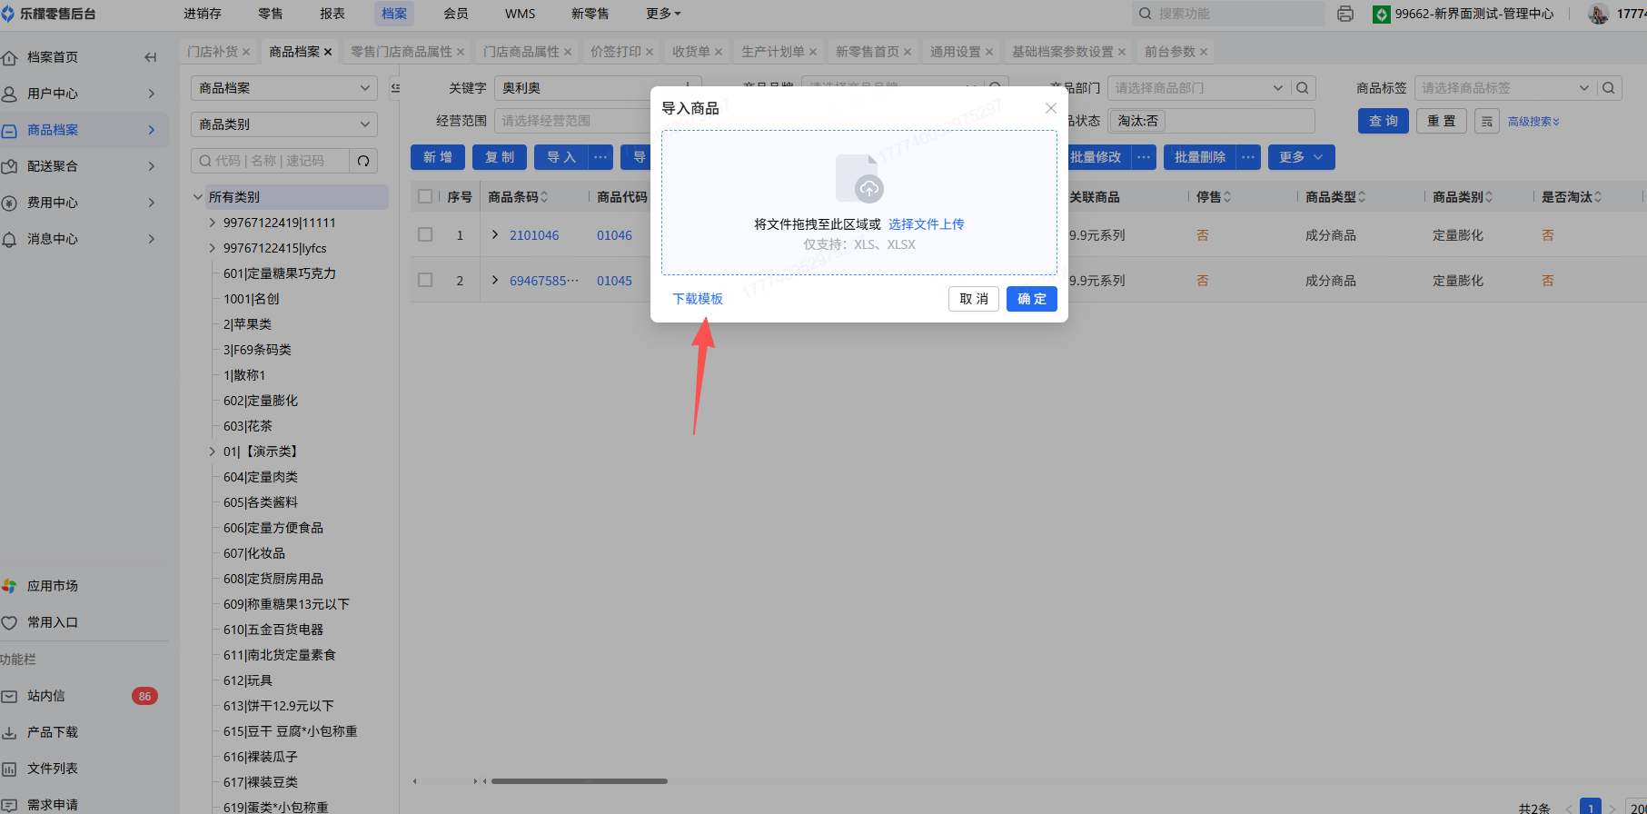Image resolution: width=1647 pixels, height=814 pixels.
Task: Expand row 1 arrow beside 2101046
Action: pos(495,234)
